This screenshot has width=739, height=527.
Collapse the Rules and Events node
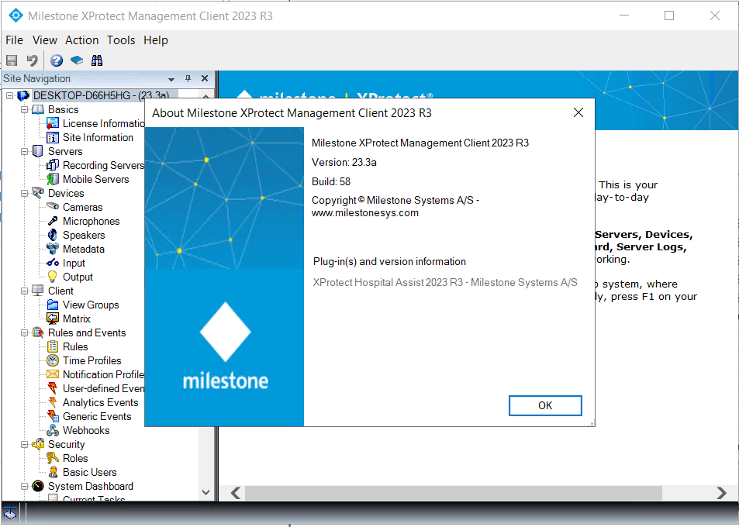(26, 332)
